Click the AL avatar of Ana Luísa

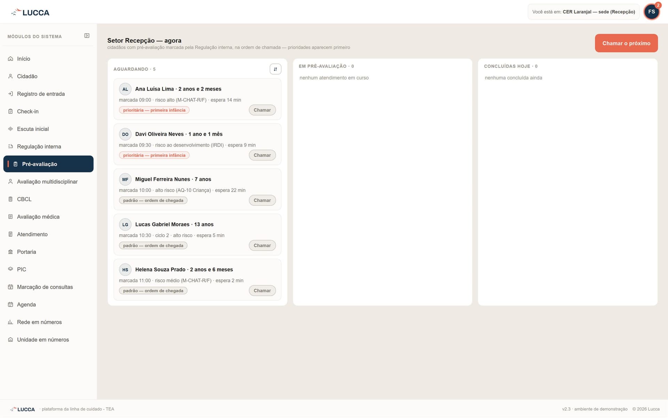pyautogui.click(x=125, y=89)
